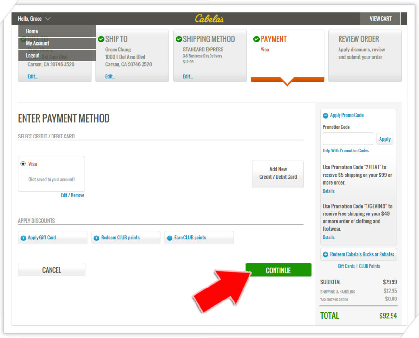Click Add New Credit / Debit Card

pos(278,174)
